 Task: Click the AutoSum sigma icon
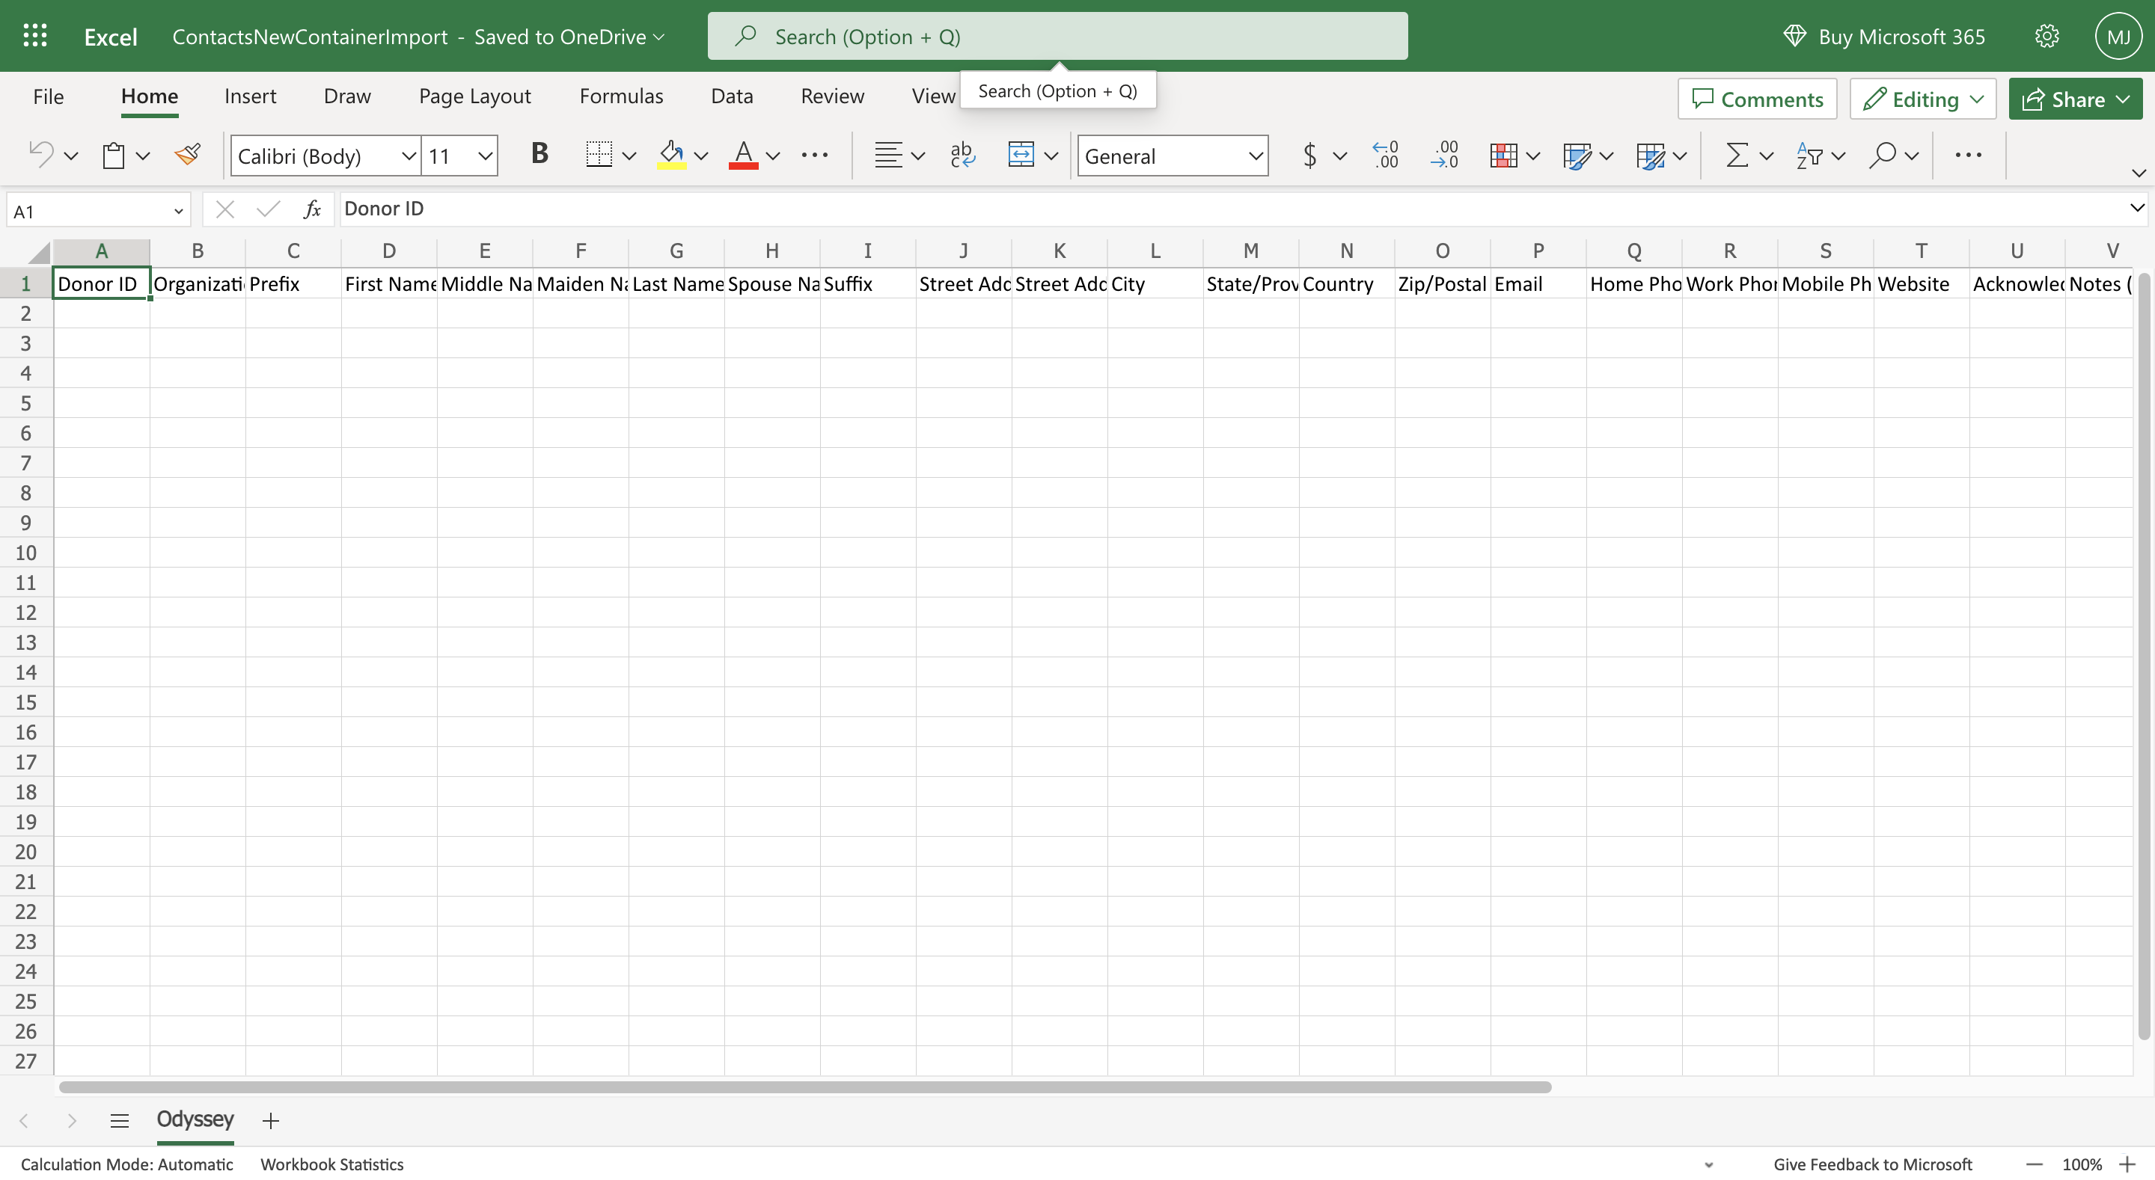click(1736, 155)
